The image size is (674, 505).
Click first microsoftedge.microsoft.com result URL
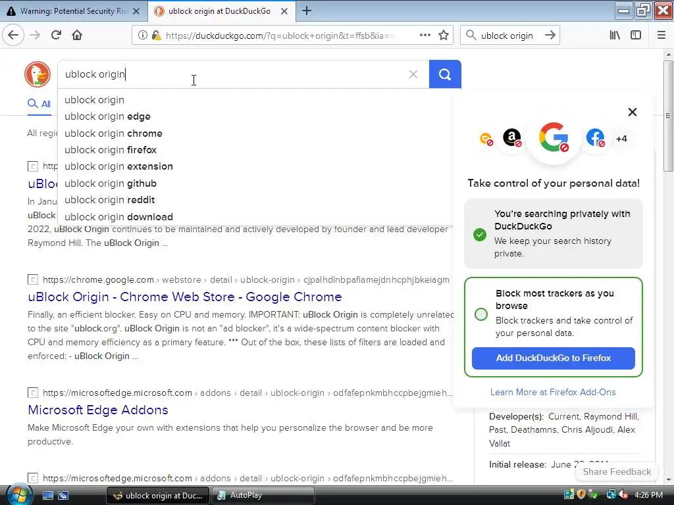coord(247,393)
